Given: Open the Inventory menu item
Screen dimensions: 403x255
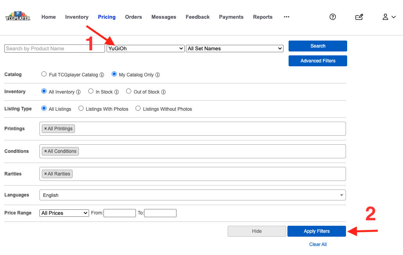Looking at the screenshot, I should 77,17.
